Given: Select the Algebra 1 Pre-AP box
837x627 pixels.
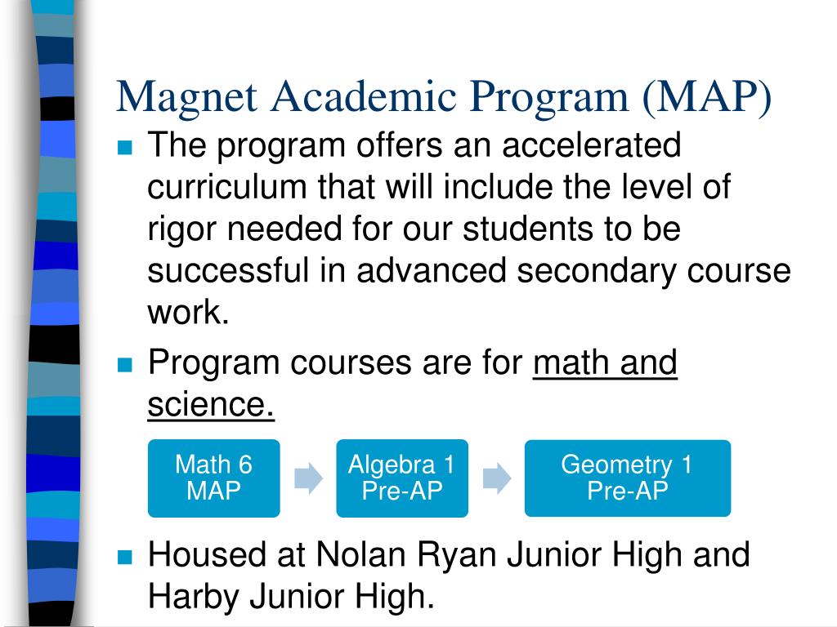Looking at the screenshot, I should tap(401, 478).
